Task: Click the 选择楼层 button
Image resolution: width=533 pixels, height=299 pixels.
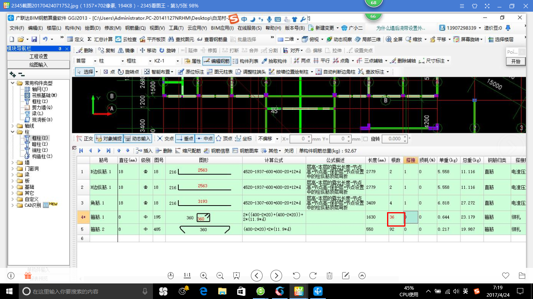Action: point(501,39)
